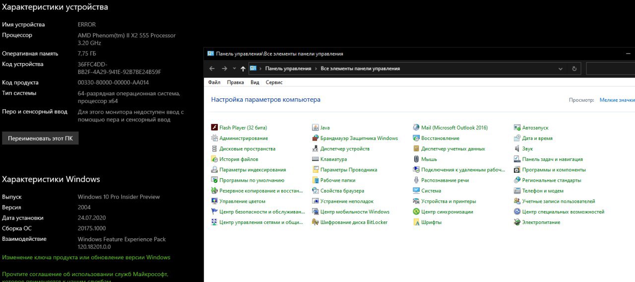Screen dimensions: 635x282
Task: Open the Автозапуск icon
Action: tap(517, 128)
